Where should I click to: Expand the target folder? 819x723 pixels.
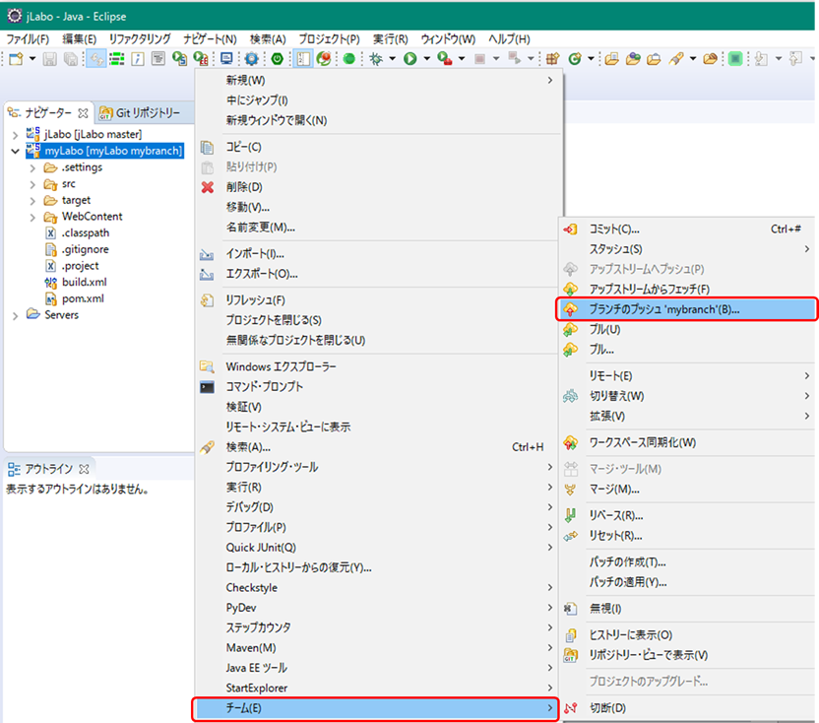pos(32,201)
